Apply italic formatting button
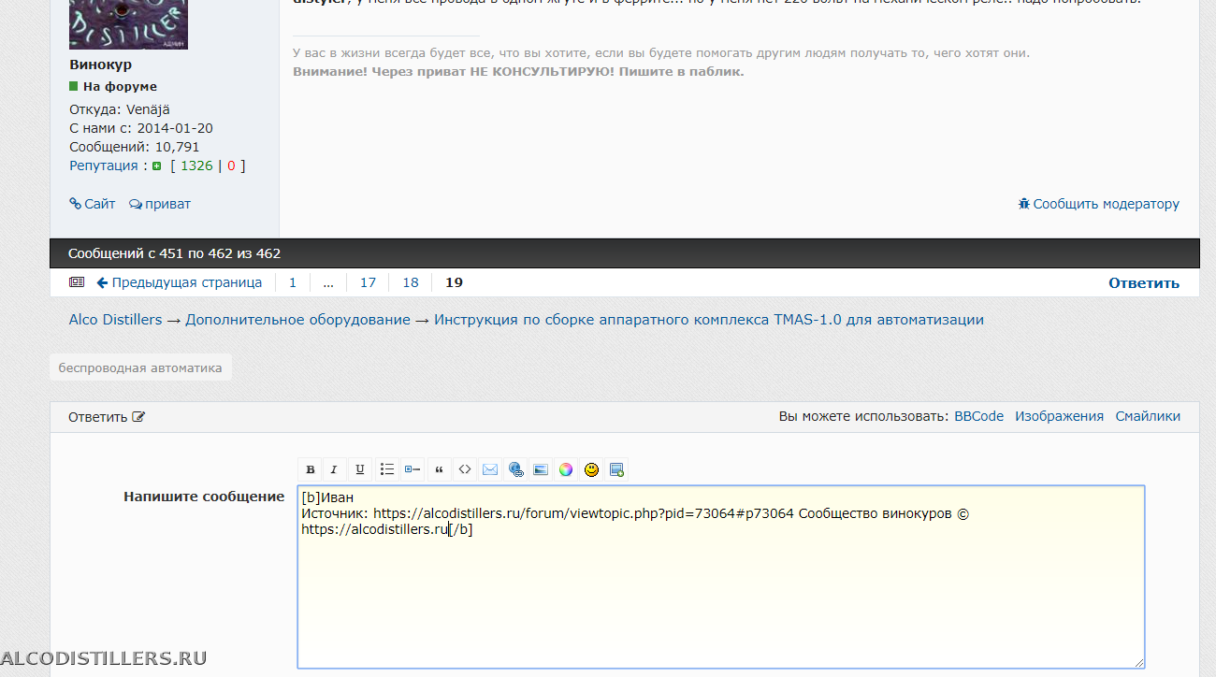The image size is (1216, 677). (x=334, y=469)
